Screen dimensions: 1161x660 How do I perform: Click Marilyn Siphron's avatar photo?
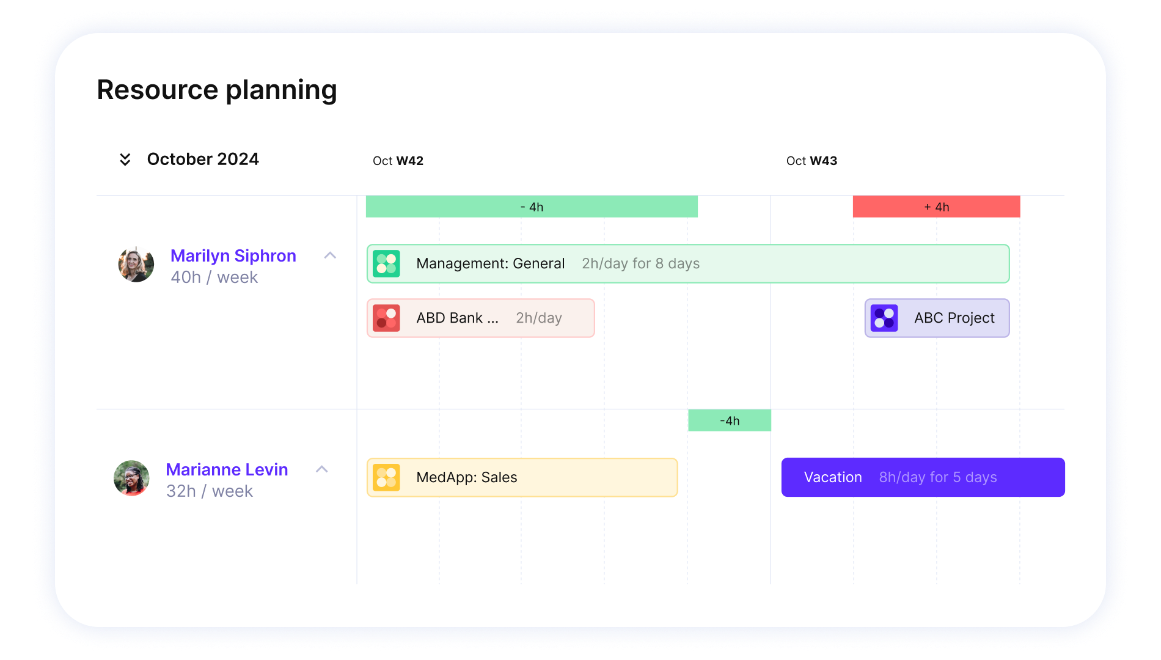pyautogui.click(x=136, y=265)
